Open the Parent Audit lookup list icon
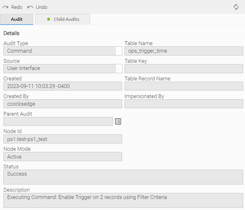Image resolution: width=245 pixels, height=210 pixels. [x=118, y=121]
